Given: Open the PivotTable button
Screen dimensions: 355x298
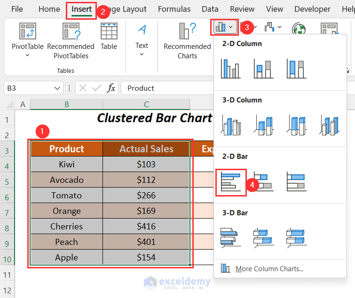Looking at the screenshot, I should tap(27, 40).
